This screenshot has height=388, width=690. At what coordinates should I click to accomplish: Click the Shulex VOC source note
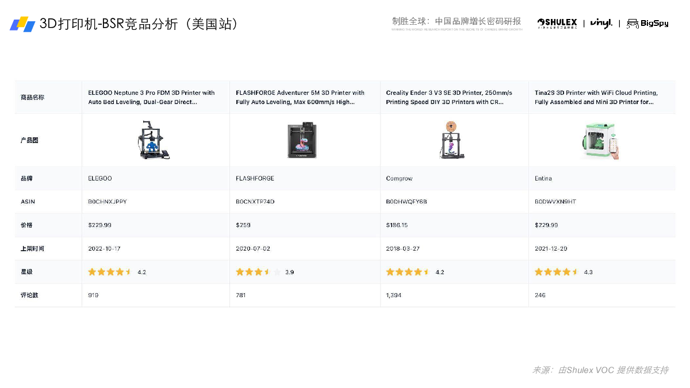(600, 370)
